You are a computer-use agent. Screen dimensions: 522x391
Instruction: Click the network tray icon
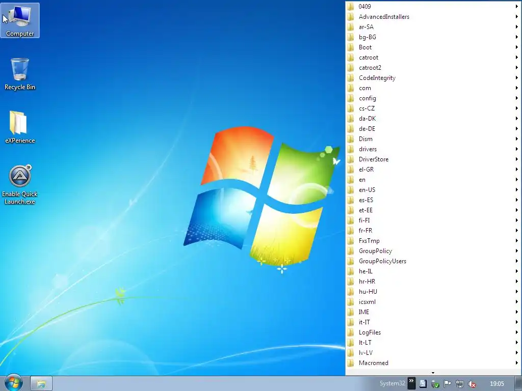tap(460, 384)
